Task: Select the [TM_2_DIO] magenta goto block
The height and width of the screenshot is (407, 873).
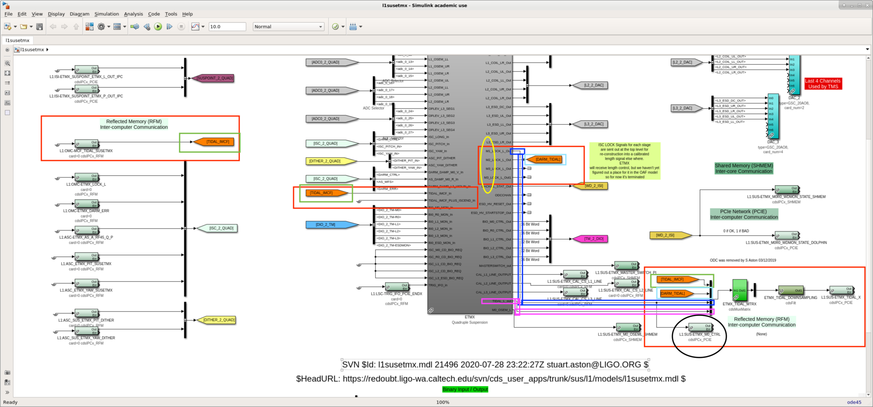Action: (590, 239)
